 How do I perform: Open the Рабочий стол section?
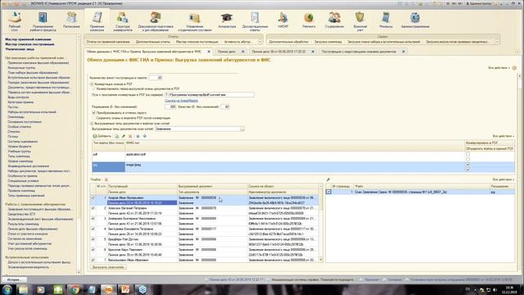pyautogui.click(x=15, y=21)
